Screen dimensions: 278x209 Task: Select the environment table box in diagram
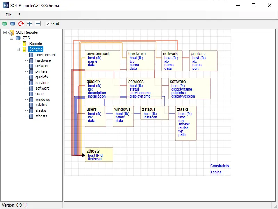103,61
